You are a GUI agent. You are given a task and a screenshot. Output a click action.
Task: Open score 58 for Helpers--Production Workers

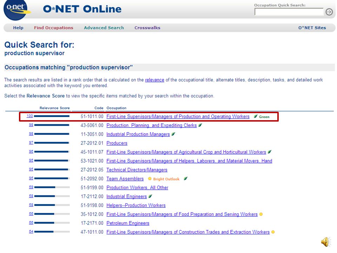click(x=31, y=205)
